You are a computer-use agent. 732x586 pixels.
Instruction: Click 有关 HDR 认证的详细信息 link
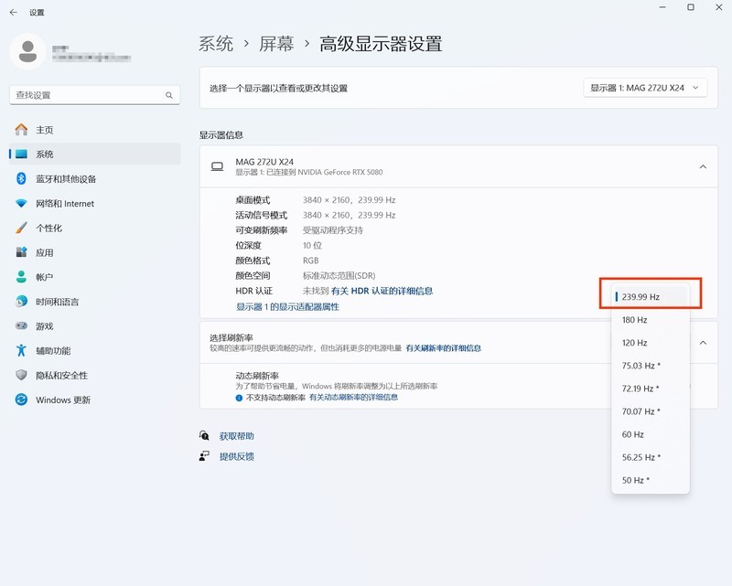[x=382, y=291]
